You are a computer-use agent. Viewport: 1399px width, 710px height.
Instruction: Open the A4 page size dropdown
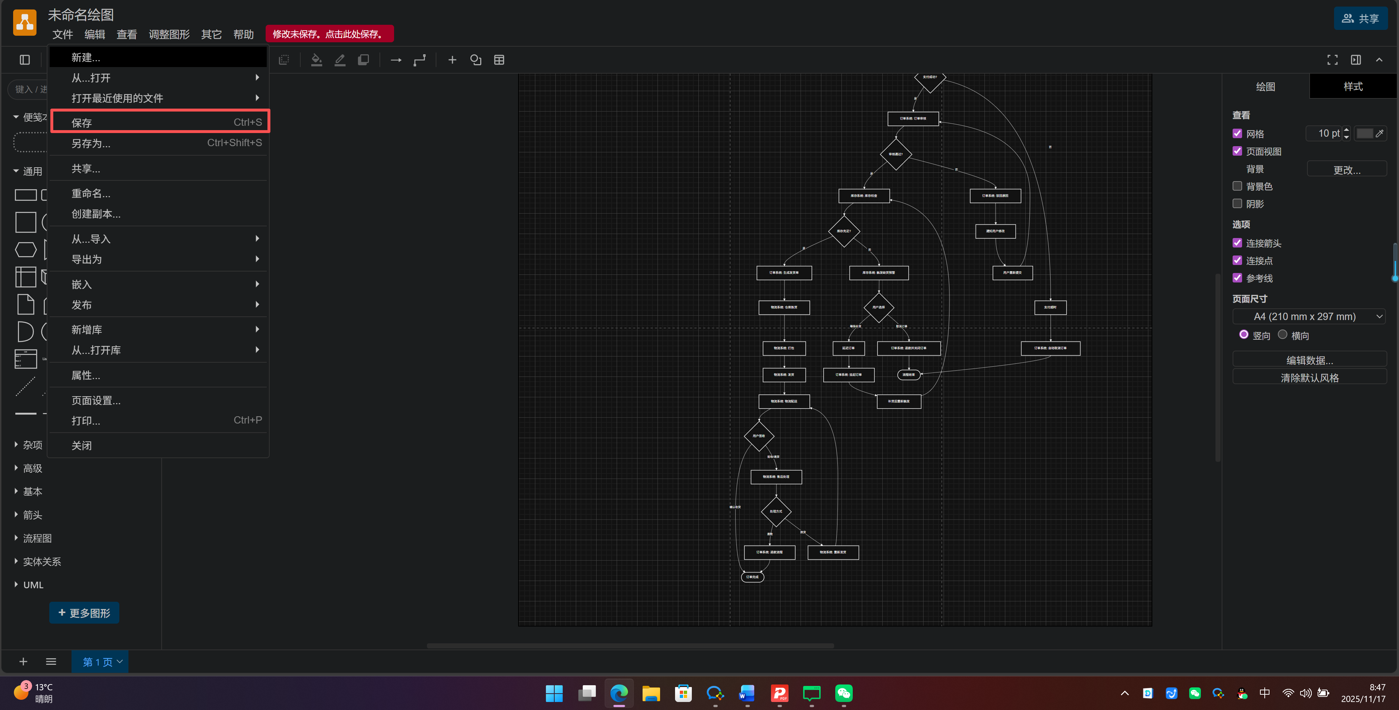1309,316
